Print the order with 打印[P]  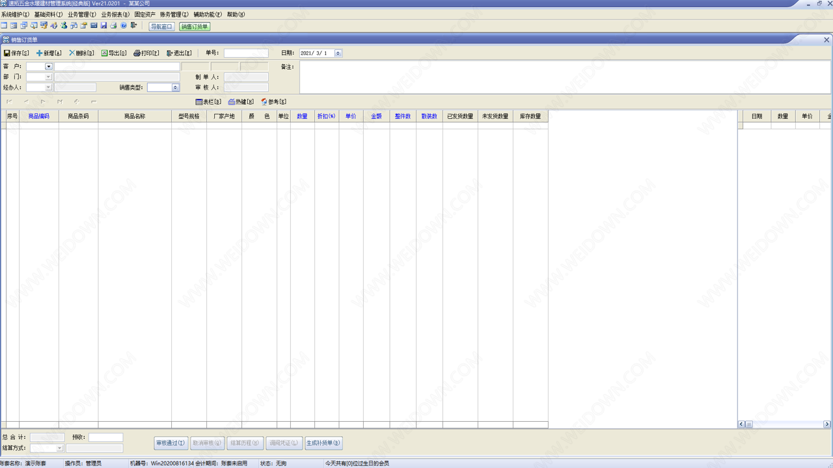pyautogui.click(x=146, y=53)
